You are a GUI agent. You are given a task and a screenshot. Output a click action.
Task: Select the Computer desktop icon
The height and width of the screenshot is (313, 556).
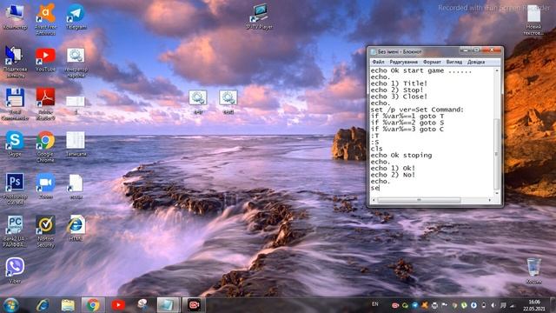click(15, 17)
